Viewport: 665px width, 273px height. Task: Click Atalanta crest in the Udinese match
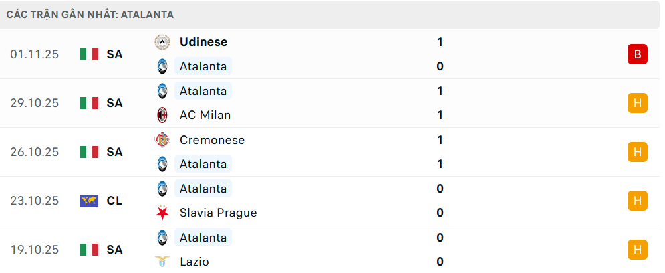pos(161,66)
